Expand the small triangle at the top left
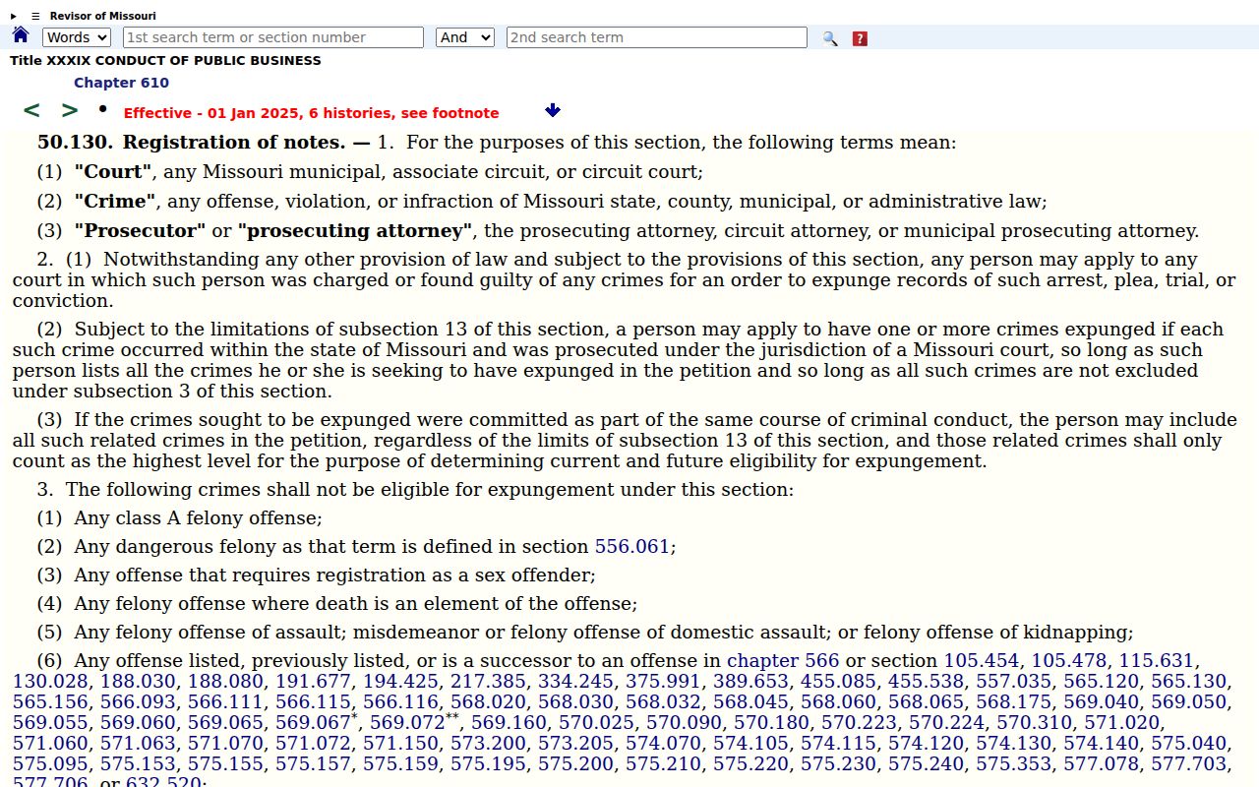The height and width of the screenshot is (787, 1259). point(14,16)
